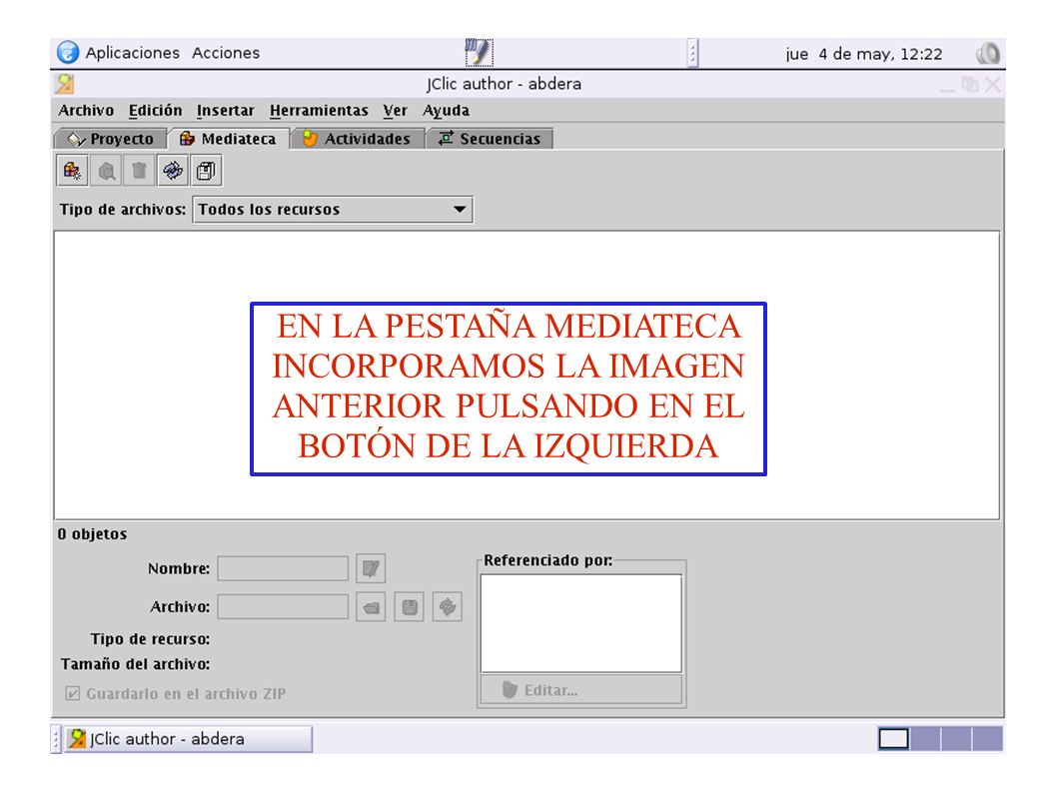Screen dimensions: 1057x792
Task: Click the '0 objetos' status text
Action: coord(92,534)
